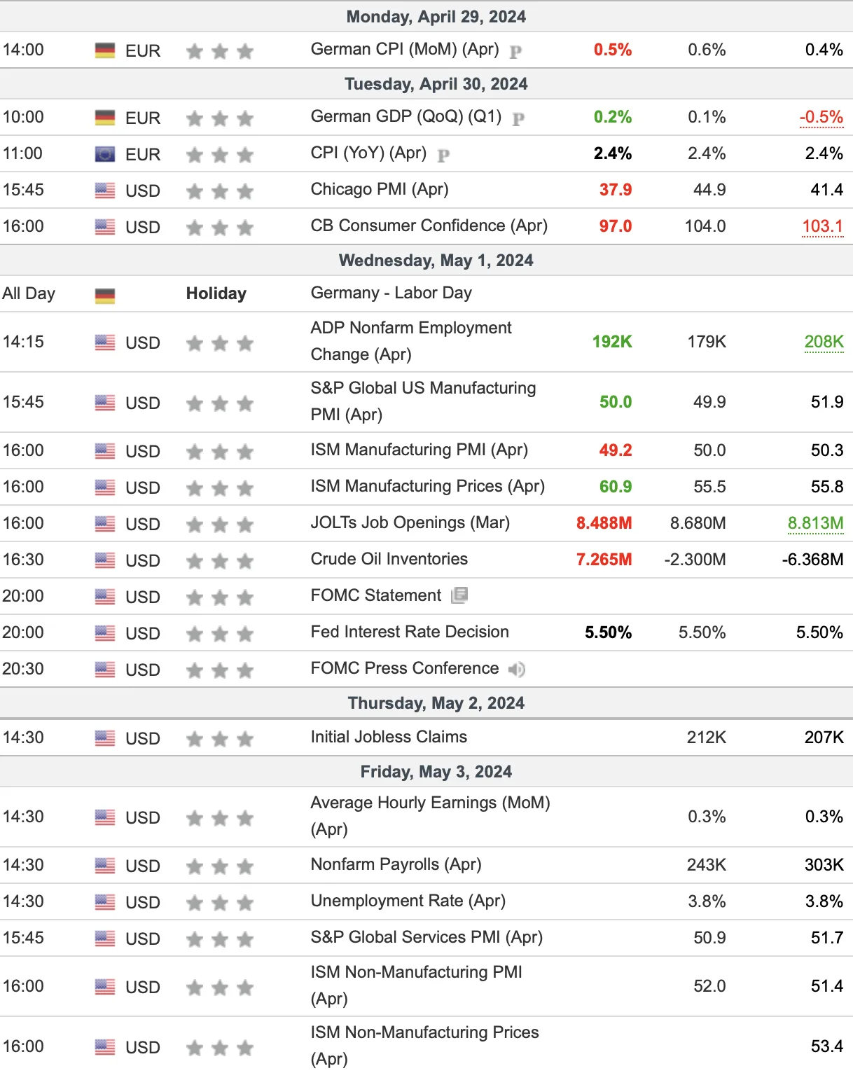
Task: Click the revised 103.1 previous value
Action: tap(823, 227)
